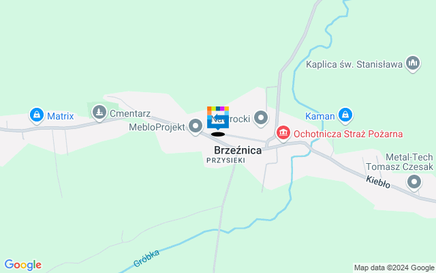Click the Przysieki locality label
This screenshot has width=436, height=273.
coord(225,160)
